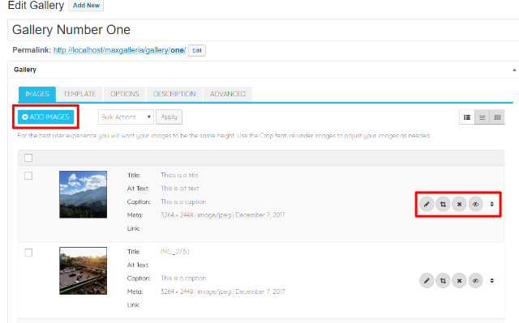Click the edit pencil icon for first image
Image resolution: width=519 pixels, height=323 pixels.
pos(427,204)
